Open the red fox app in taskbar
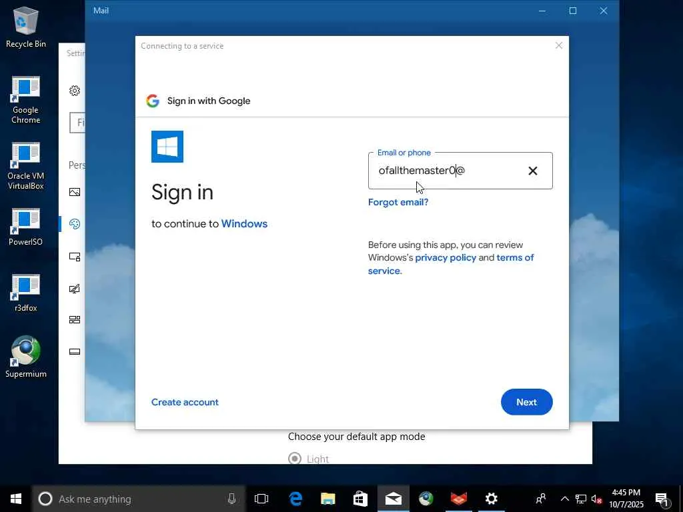Viewport: 683px width, 512px height. coord(458,499)
